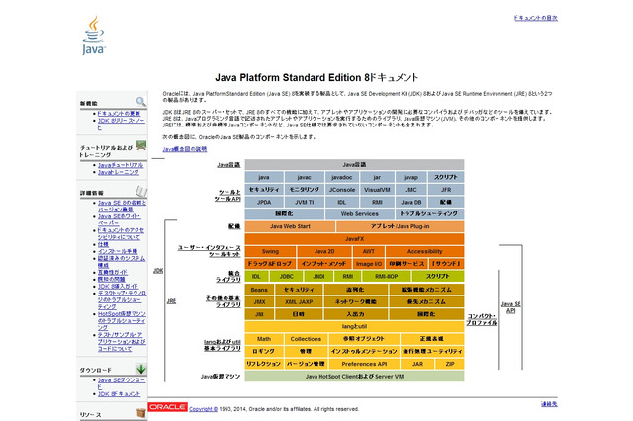633x421 pixels.
Task: Click the XML JAXP cell
Action: tap(299, 301)
